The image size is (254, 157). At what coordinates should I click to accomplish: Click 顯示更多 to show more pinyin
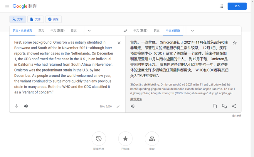[x=136, y=99]
